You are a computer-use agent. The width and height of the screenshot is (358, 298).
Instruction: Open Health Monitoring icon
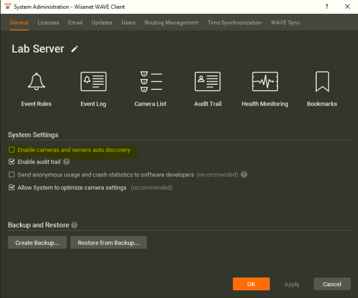pyautogui.click(x=265, y=82)
